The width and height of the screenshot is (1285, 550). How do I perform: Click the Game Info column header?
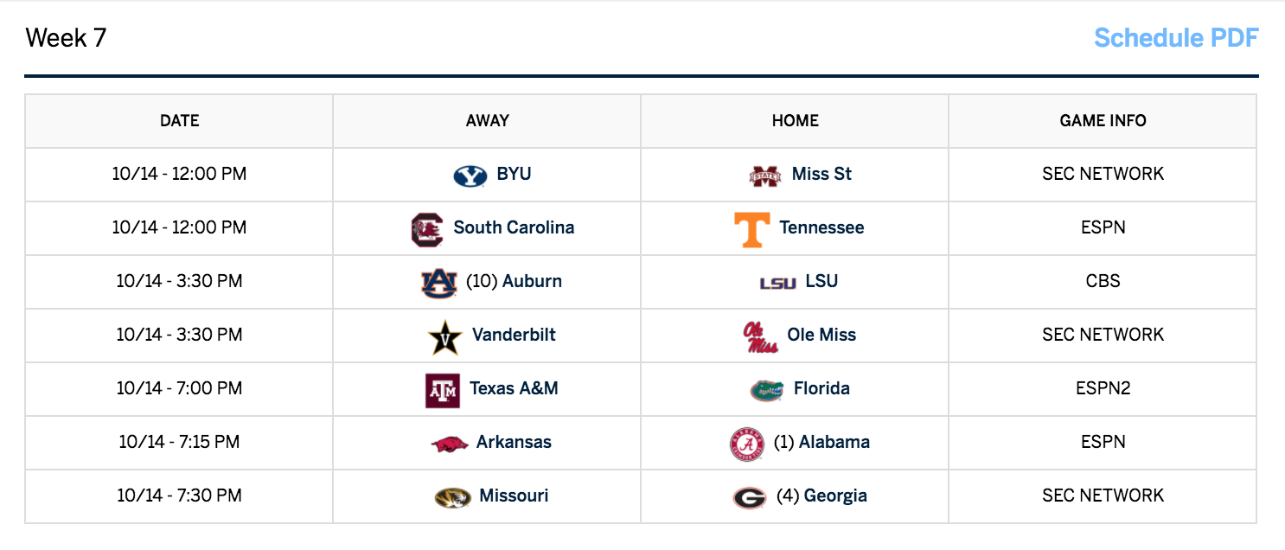pos(1103,121)
